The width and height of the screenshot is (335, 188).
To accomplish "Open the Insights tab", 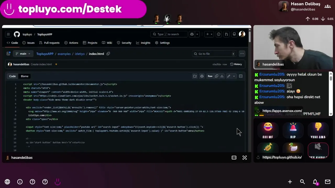I will click(143, 43).
